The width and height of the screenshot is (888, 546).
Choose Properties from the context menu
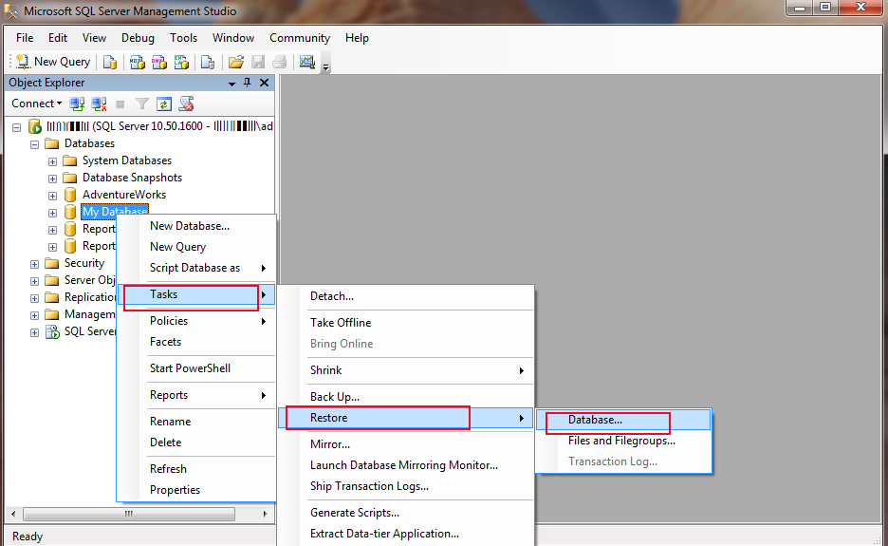coord(196,490)
